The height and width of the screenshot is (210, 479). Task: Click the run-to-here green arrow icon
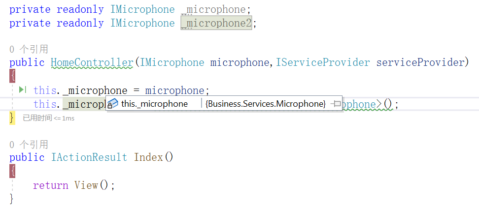pos(22,90)
